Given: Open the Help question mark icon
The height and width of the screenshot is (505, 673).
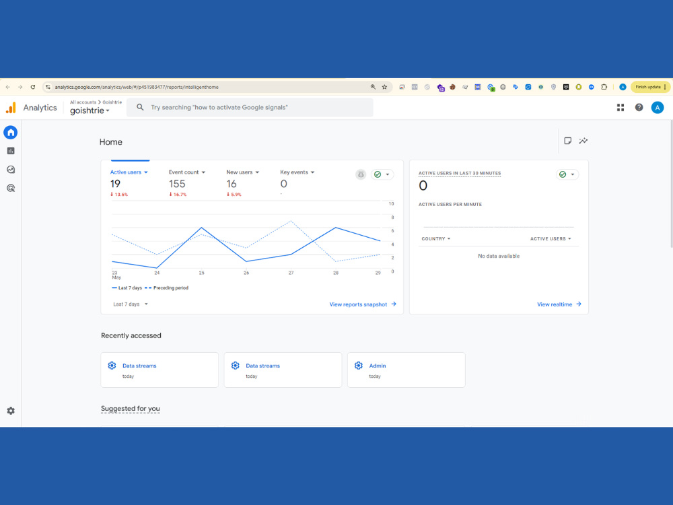Looking at the screenshot, I should (639, 107).
